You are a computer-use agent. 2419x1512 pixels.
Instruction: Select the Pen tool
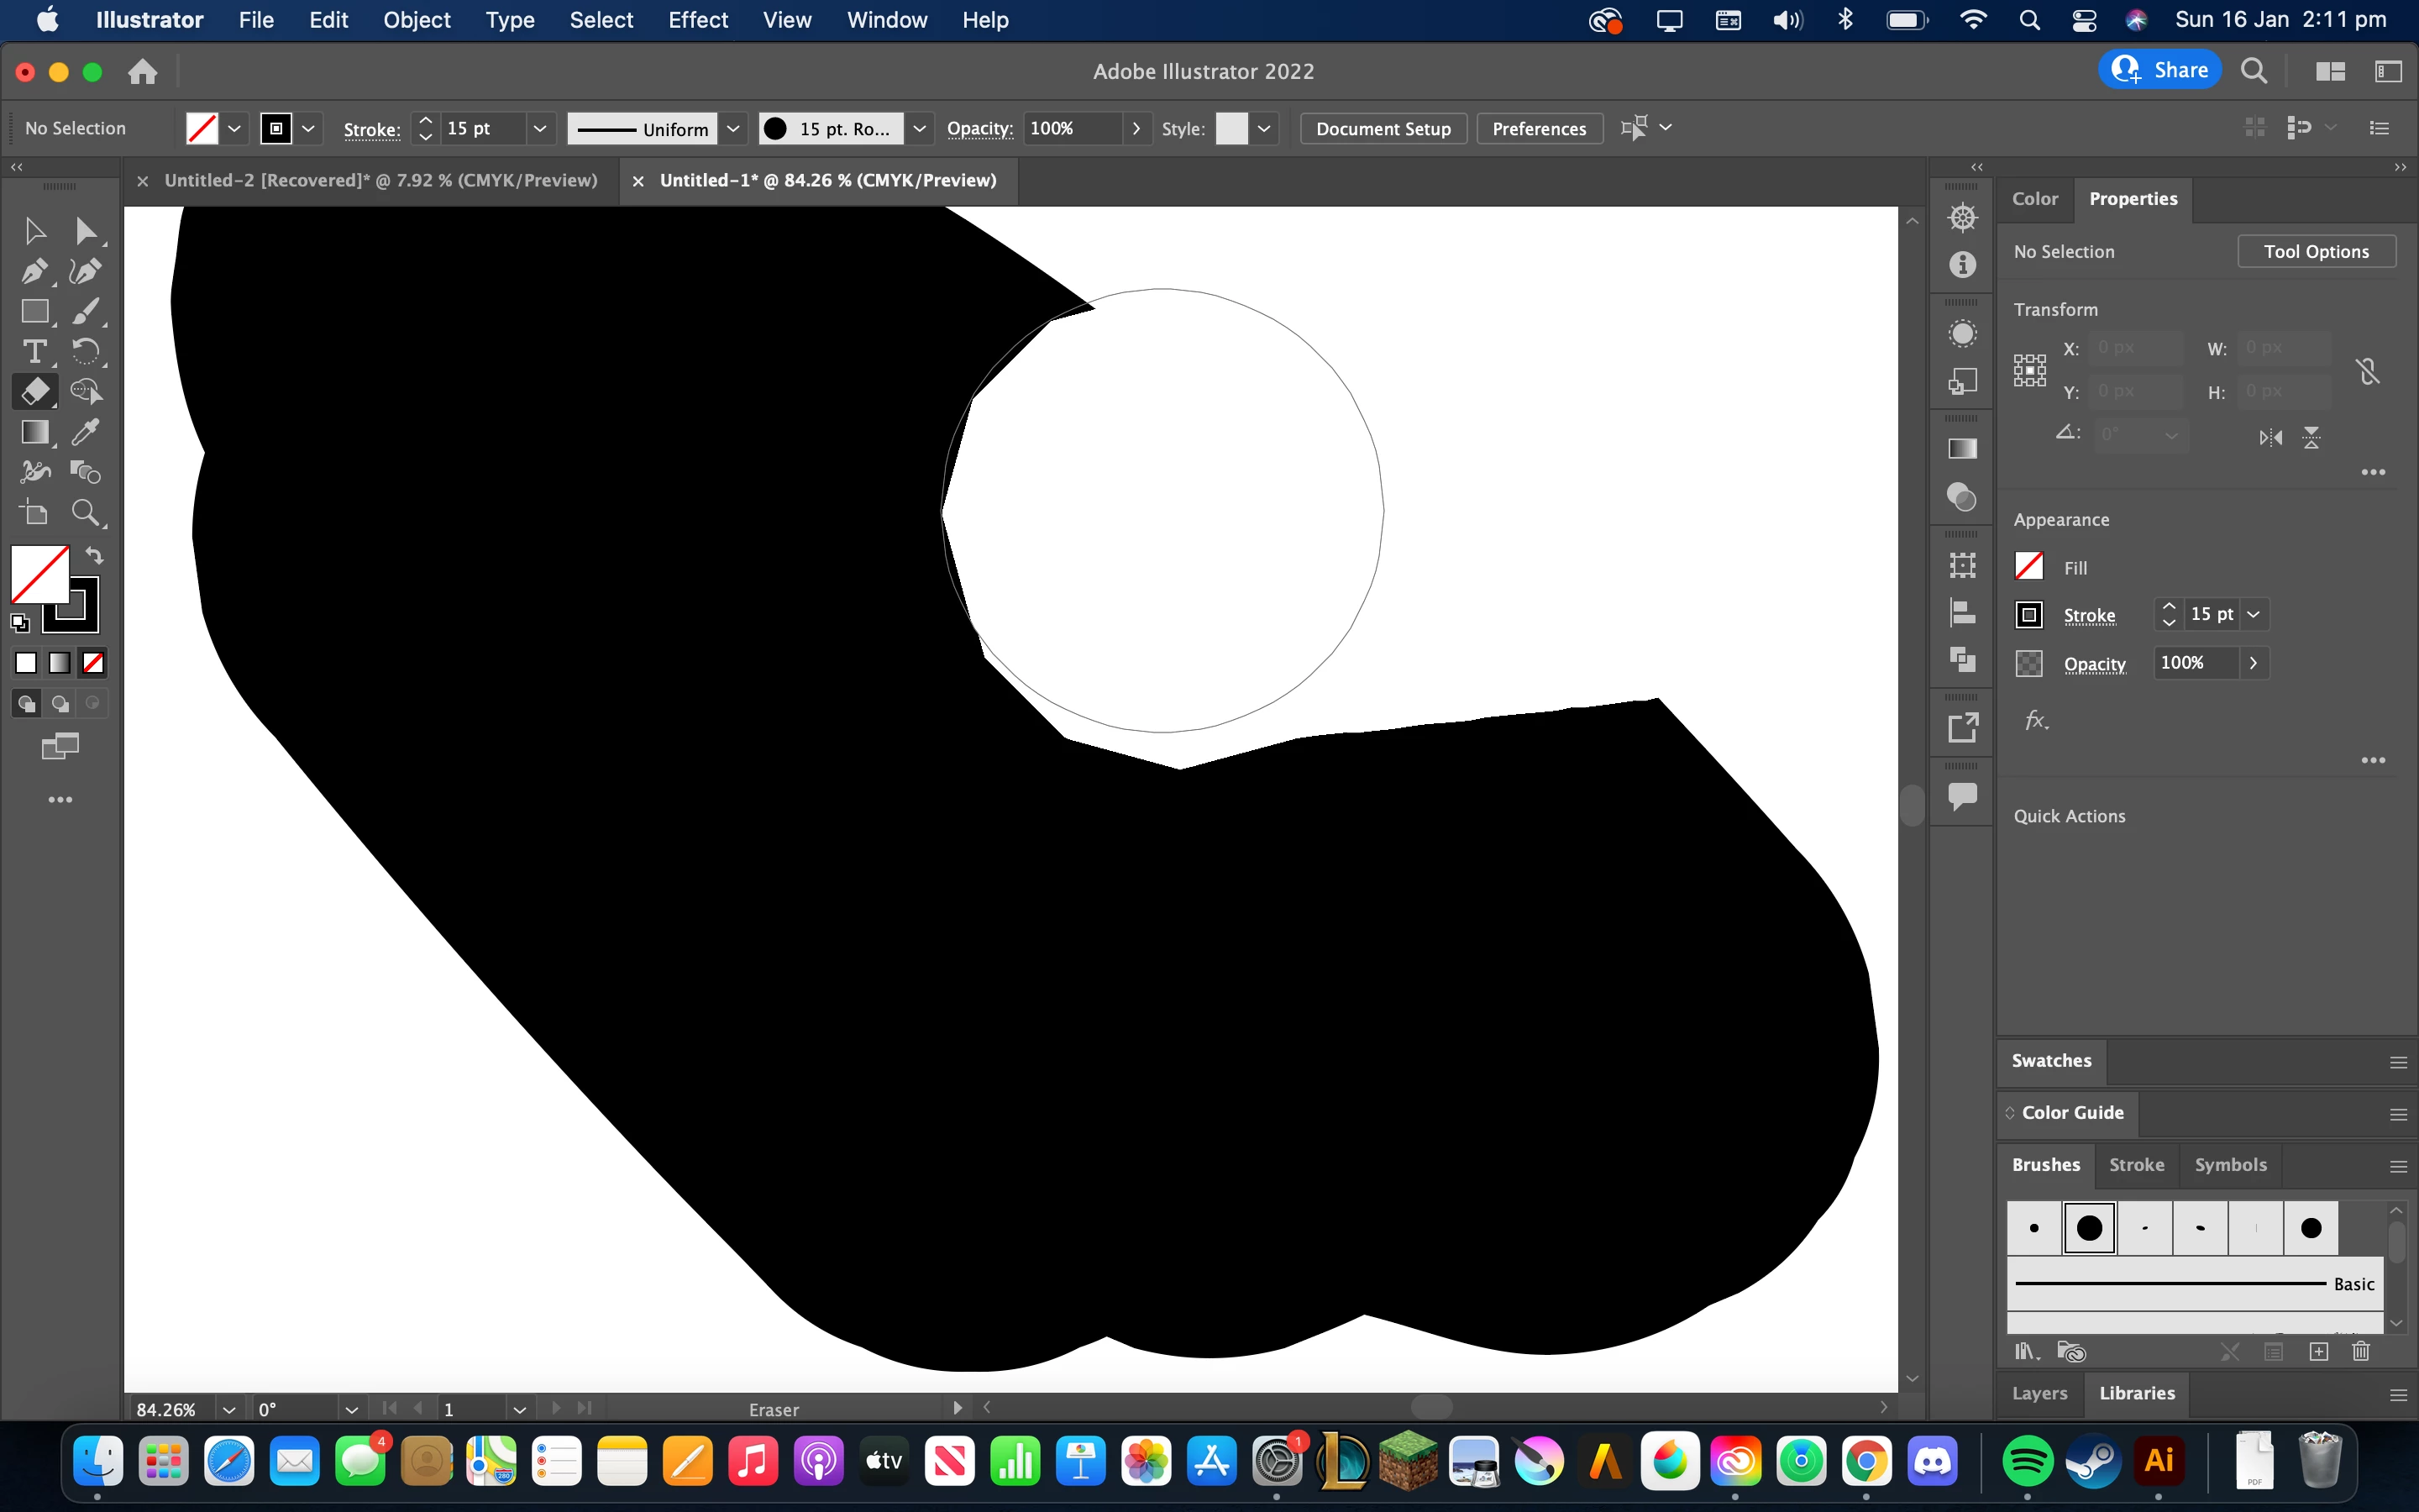[x=34, y=271]
